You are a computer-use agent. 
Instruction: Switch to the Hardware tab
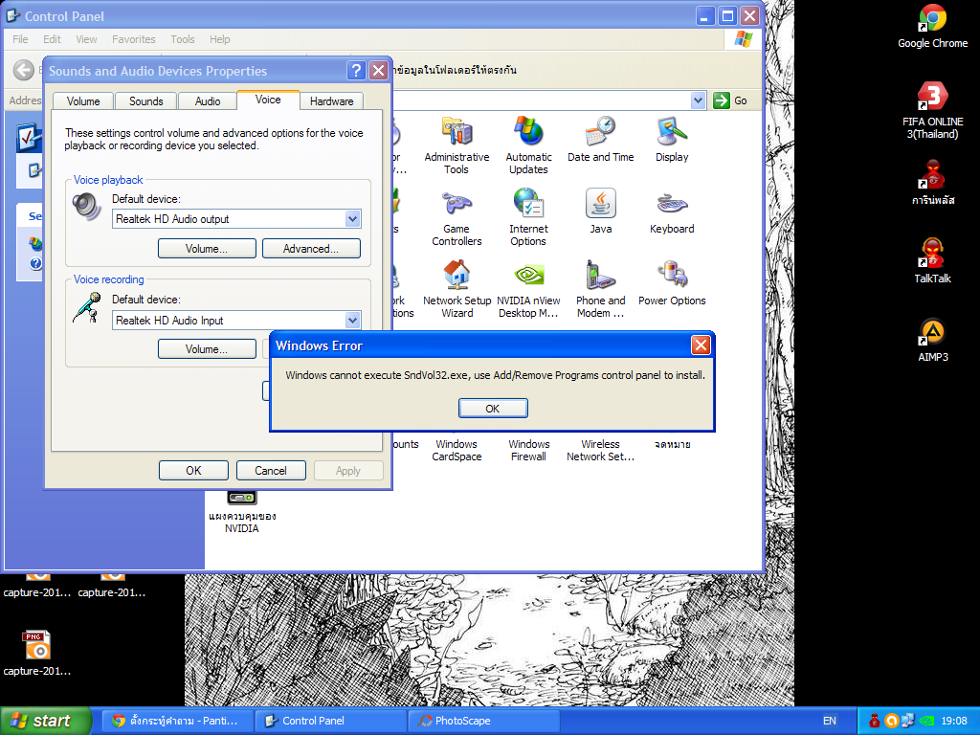tap(331, 101)
